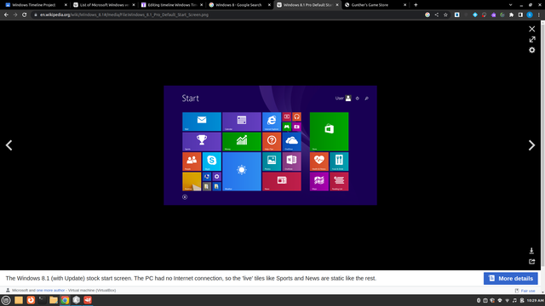Switch to the List of Microsoft Windows tab
Viewport: 545px width, 306px height.
tap(104, 5)
